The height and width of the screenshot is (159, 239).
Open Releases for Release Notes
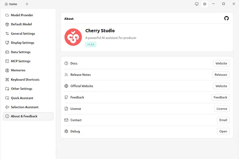(221, 75)
